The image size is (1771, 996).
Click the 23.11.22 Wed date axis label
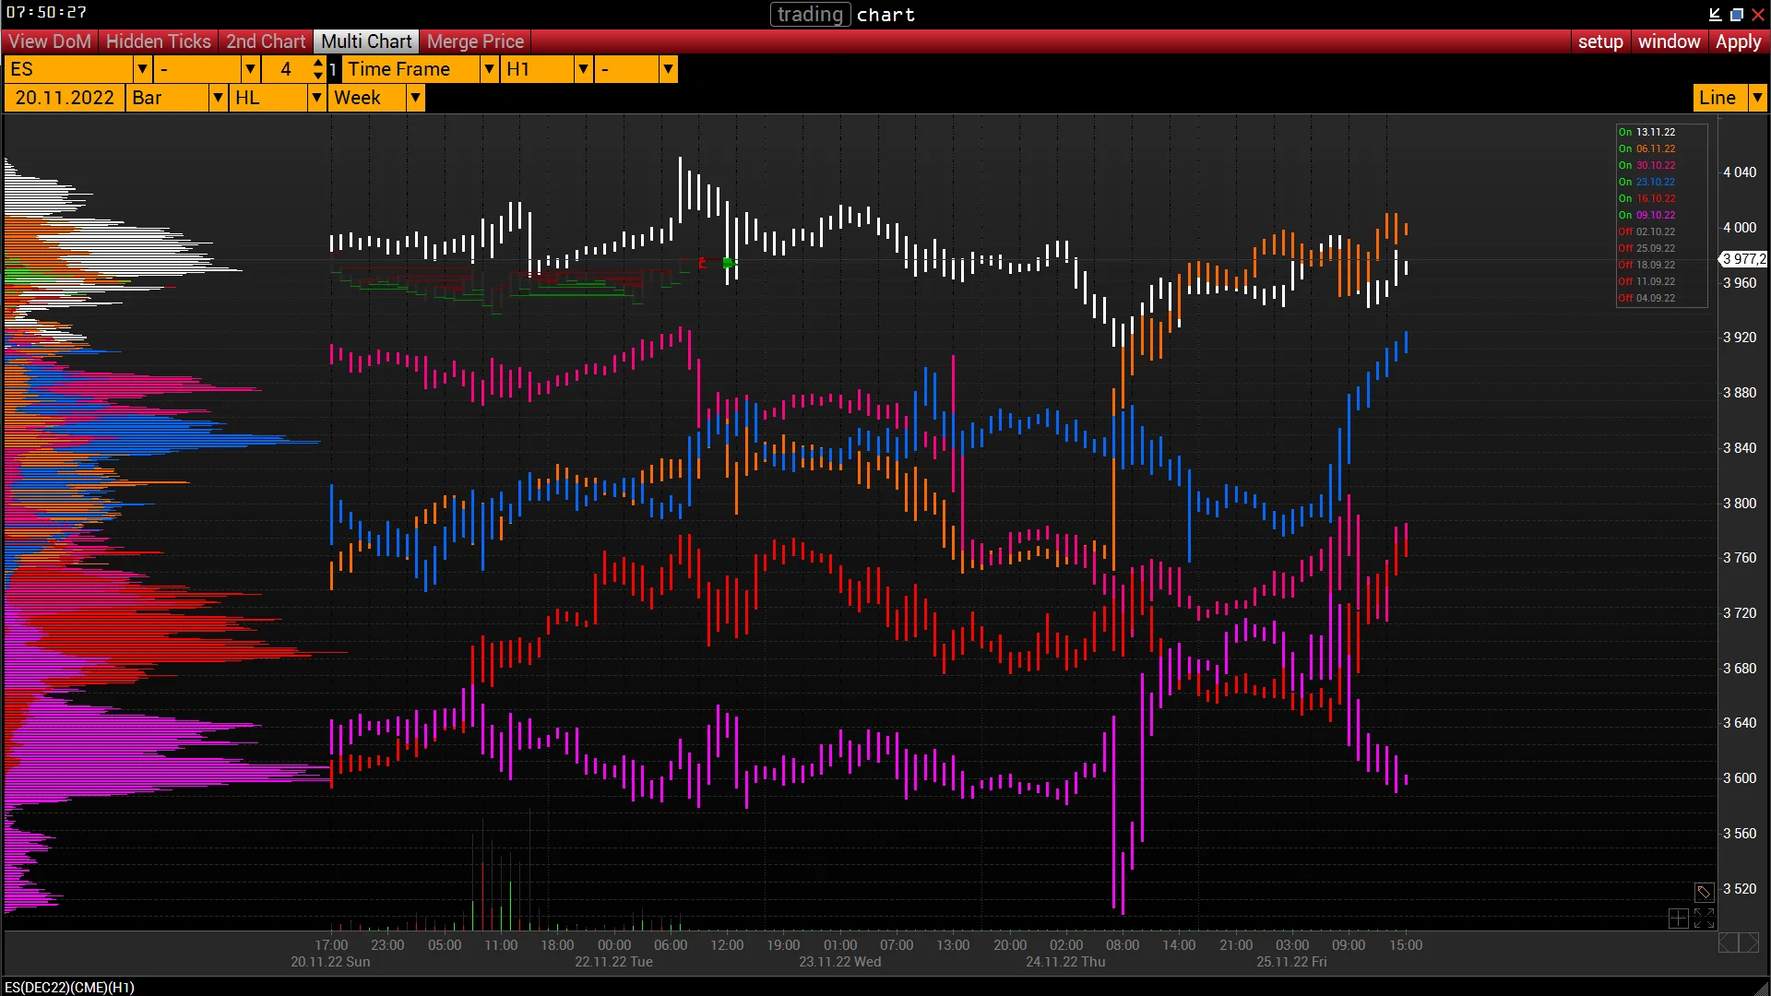[839, 962]
